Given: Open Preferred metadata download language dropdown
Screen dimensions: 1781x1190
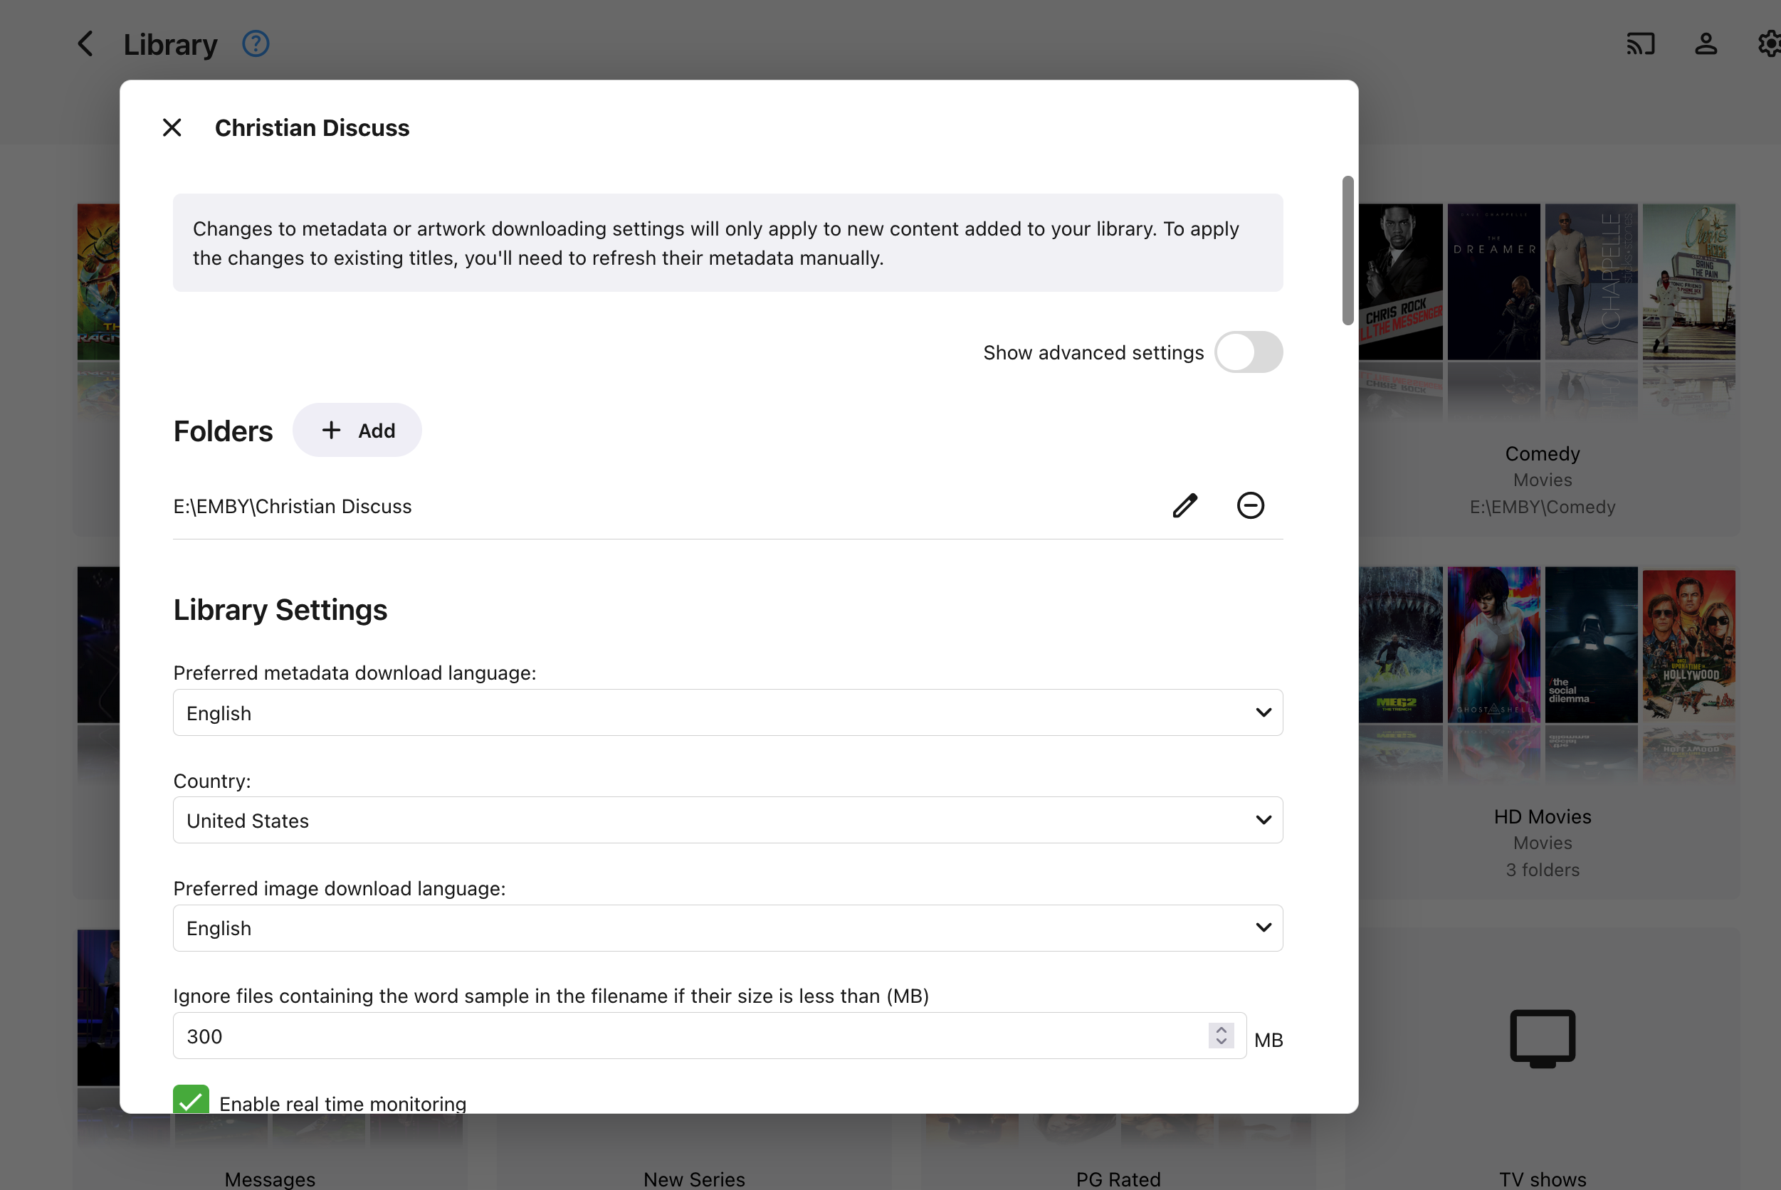Looking at the screenshot, I should [x=727, y=712].
